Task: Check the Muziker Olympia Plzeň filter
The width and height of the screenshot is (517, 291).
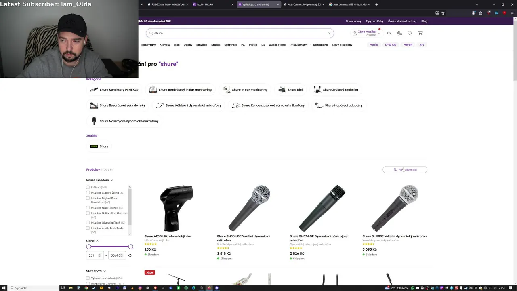Action: [88, 223]
